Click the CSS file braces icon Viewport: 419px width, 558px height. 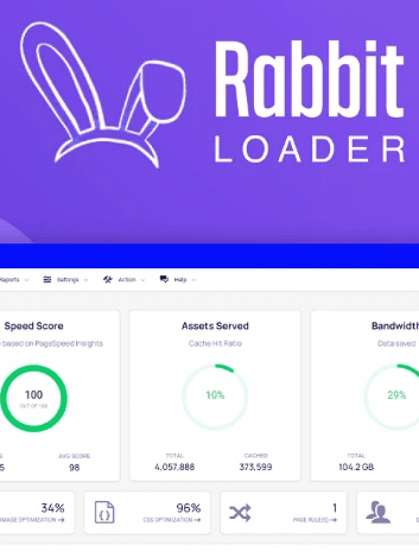(104, 512)
